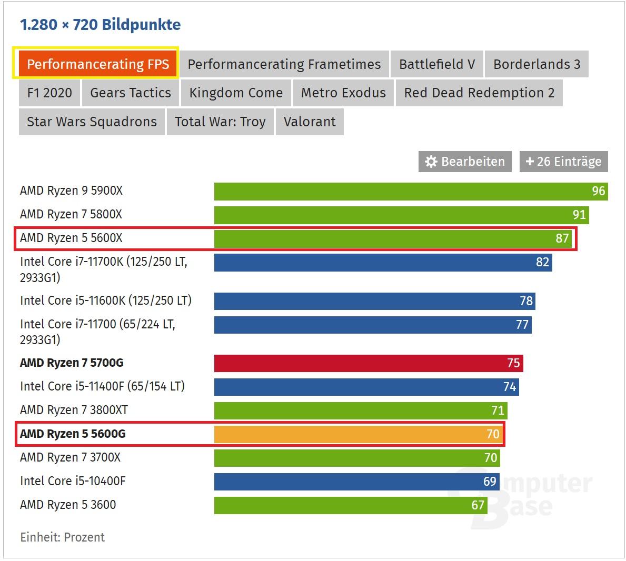This screenshot has width=626, height=561.
Task: Select the Gears Tactics tab
Action: click(131, 93)
